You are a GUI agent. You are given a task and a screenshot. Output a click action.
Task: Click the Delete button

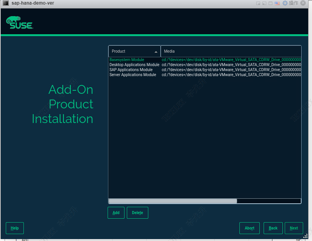(x=138, y=213)
